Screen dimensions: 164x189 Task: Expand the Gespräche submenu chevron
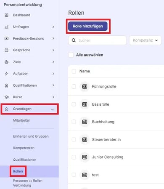(53, 50)
